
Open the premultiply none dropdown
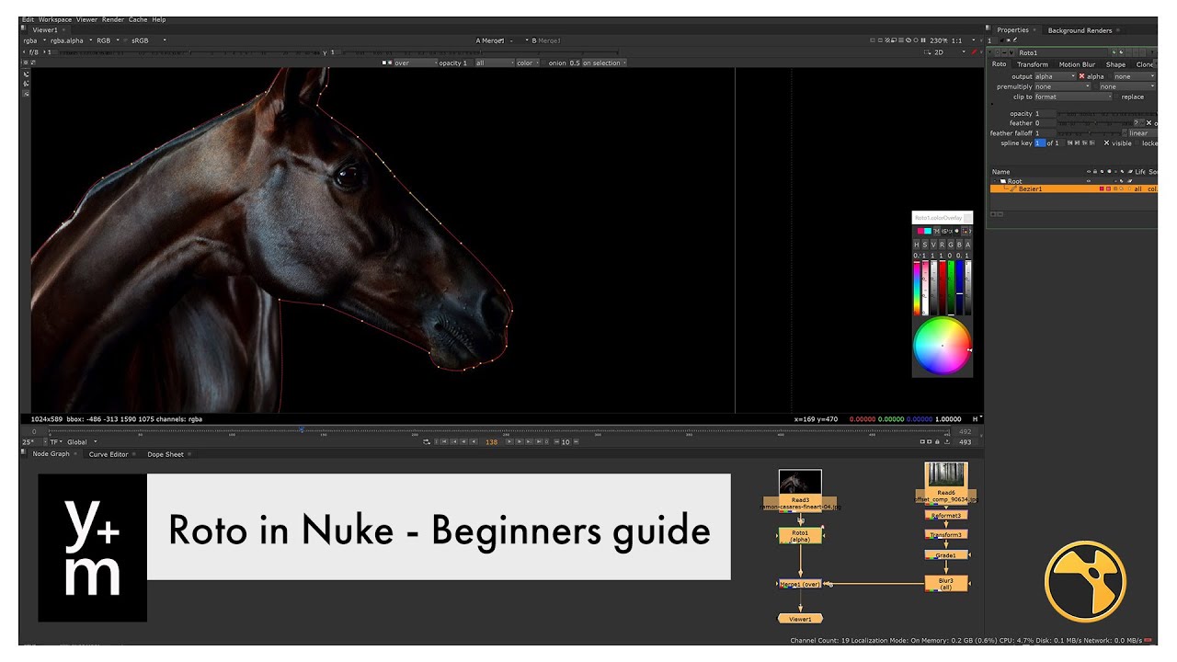[1061, 86]
